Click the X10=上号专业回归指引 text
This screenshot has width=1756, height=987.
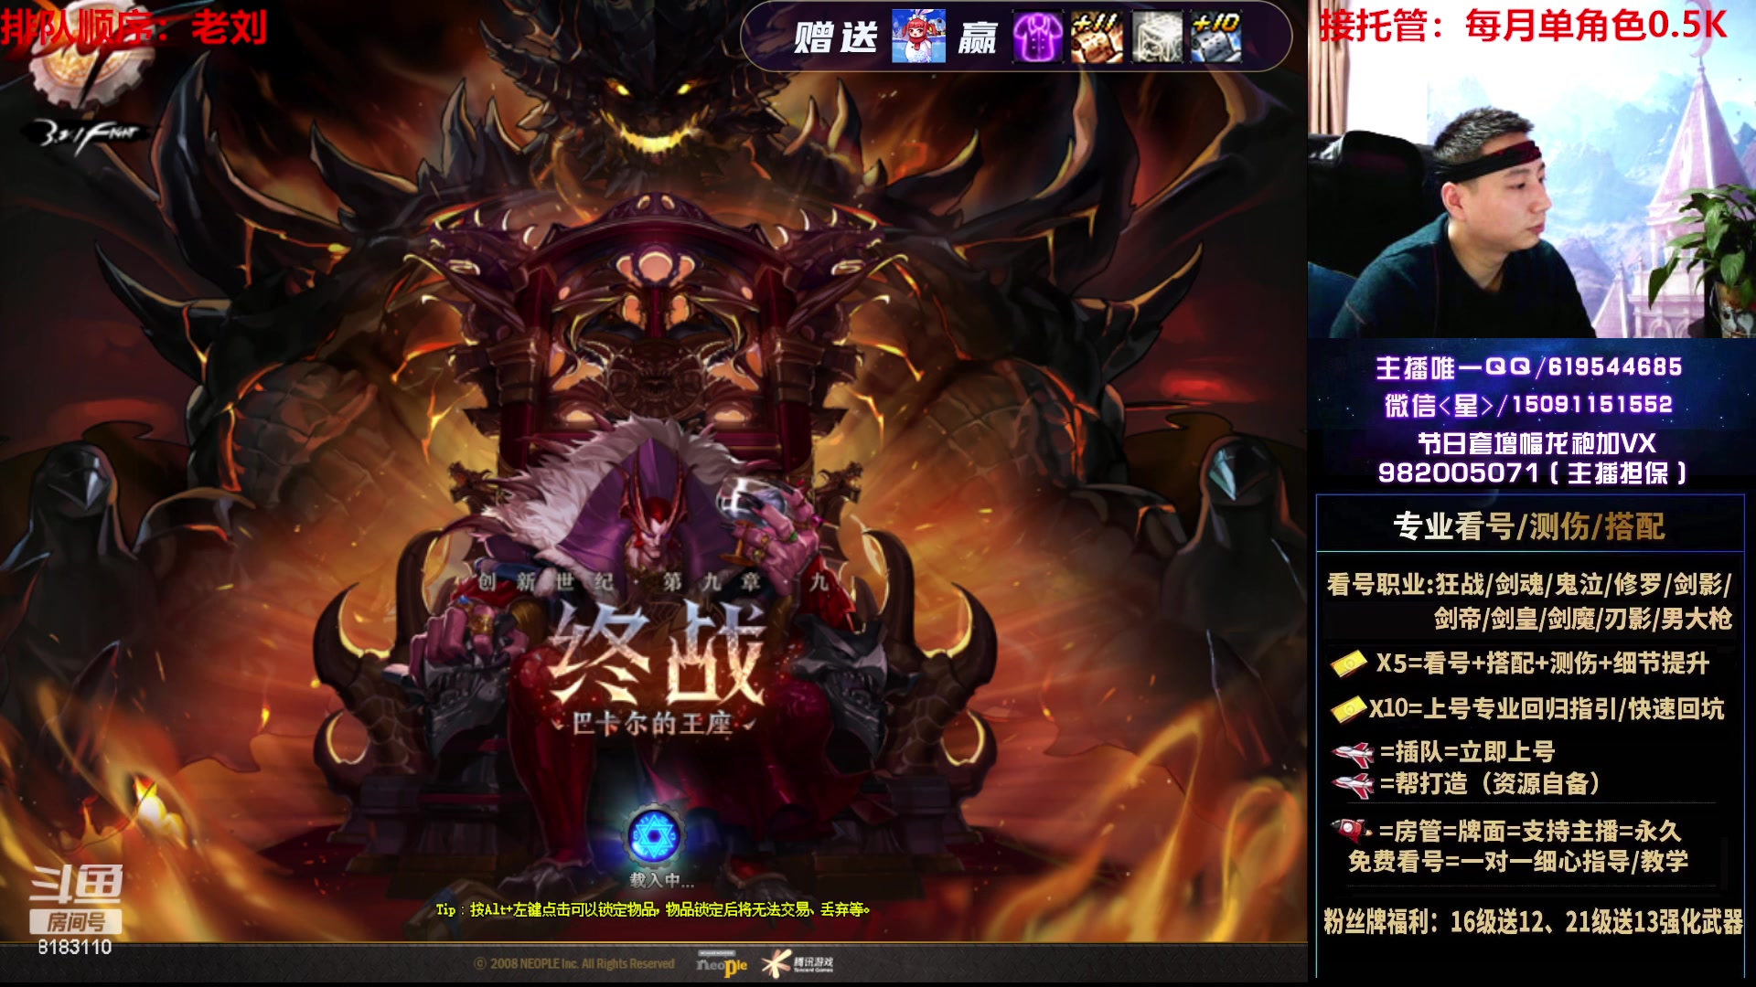pyautogui.click(x=1547, y=708)
